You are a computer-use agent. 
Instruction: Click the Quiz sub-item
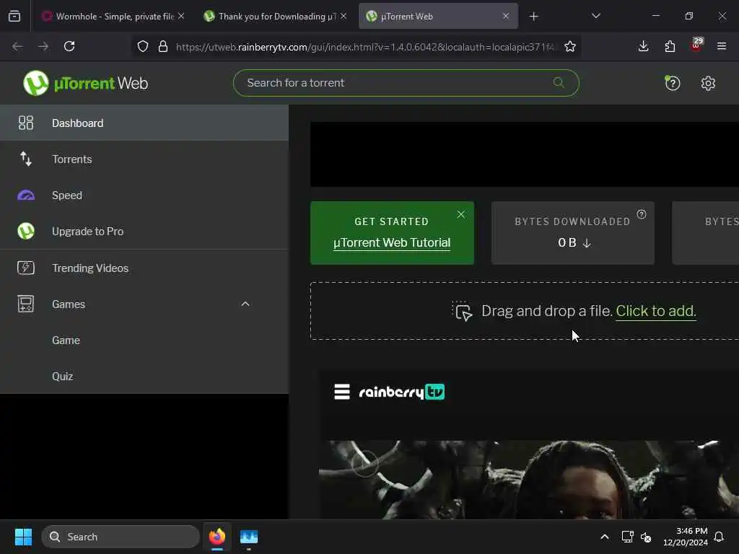[x=144, y=377]
